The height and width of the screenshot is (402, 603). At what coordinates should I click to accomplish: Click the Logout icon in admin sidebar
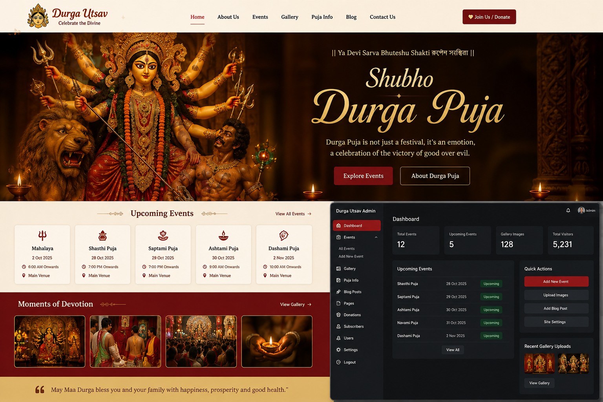coord(338,362)
